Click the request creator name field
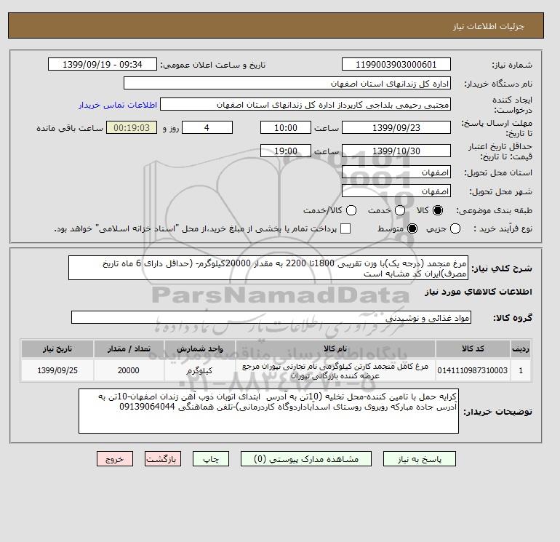The width and height of the screenshot is (560, 542). pyautogui.click(x=305, y=105)
